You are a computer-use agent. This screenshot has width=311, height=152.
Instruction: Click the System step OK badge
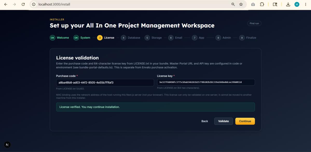pos(76,38)
